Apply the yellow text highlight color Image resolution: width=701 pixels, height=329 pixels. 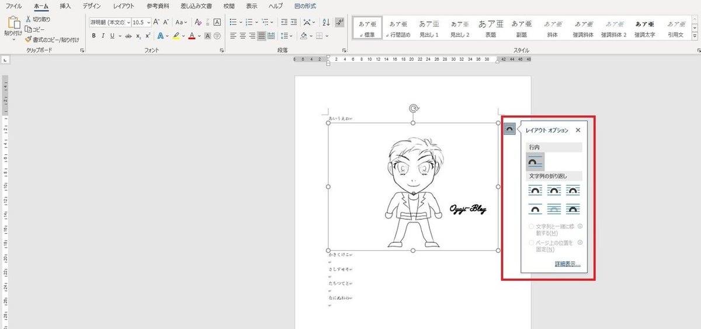[176, 36]
